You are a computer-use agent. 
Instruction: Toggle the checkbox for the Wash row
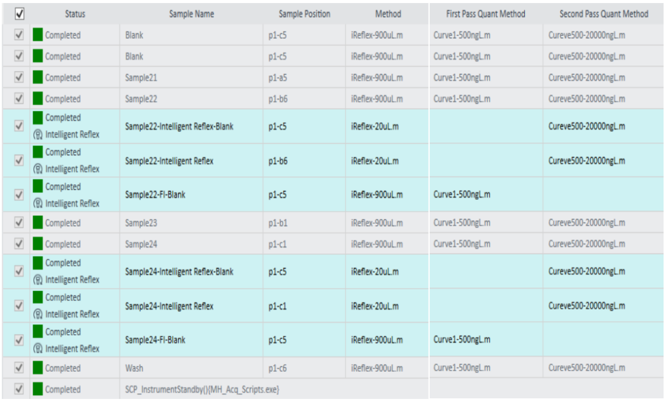19,367
